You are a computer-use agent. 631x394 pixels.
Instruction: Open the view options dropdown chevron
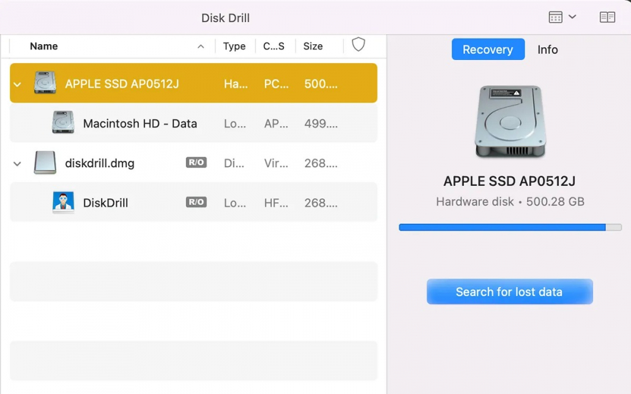(571, 17)
